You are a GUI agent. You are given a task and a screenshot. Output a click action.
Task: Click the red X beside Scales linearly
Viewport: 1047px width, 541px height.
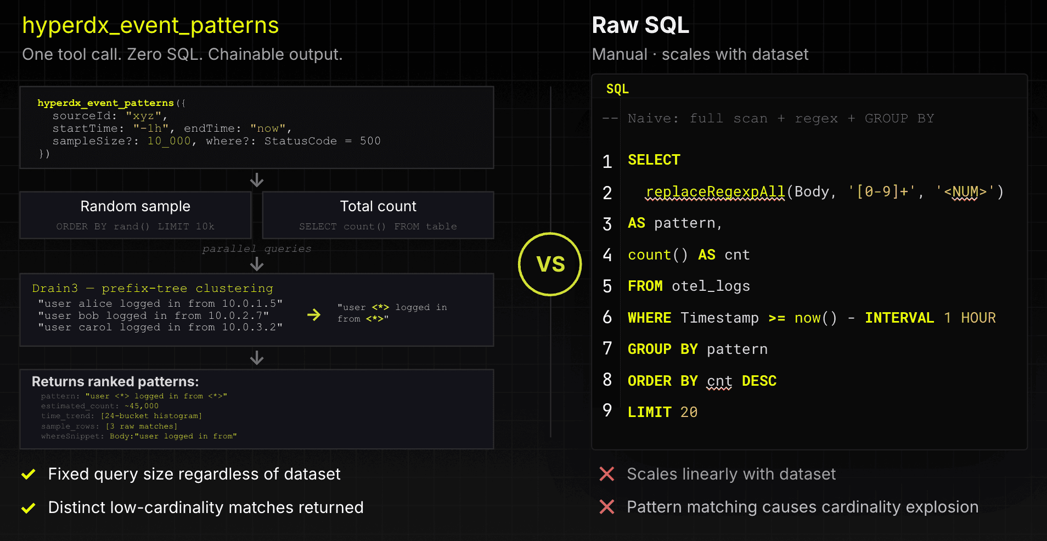(607, 474)
